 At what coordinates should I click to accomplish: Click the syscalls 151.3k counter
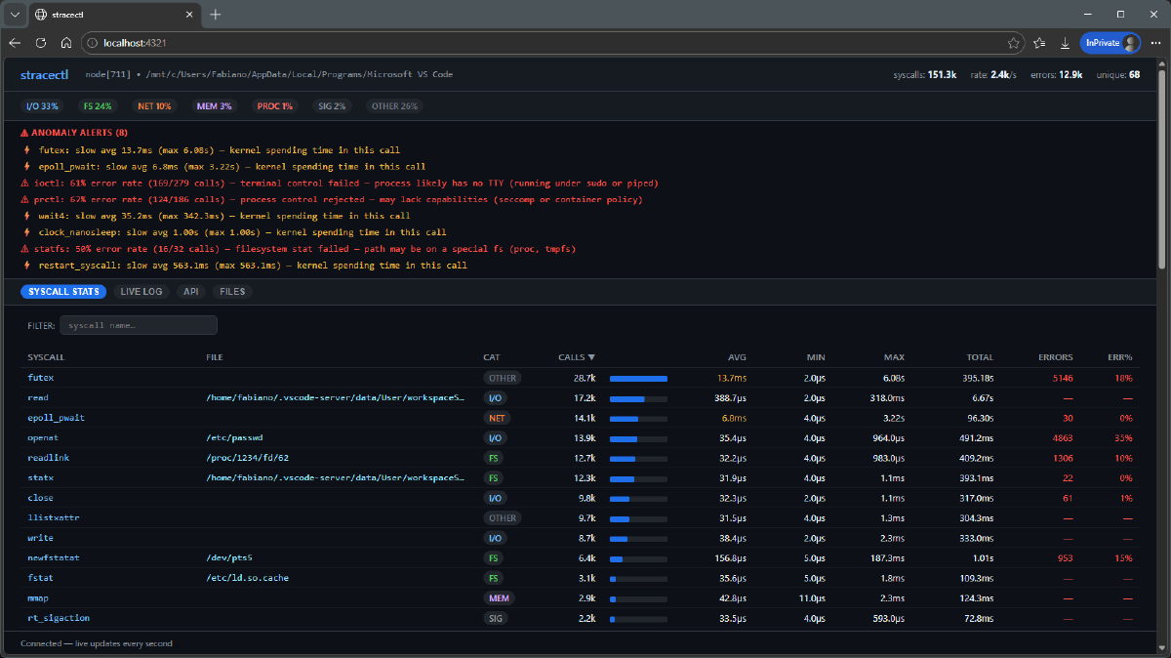pyautogui.click(x=925, y=75)
